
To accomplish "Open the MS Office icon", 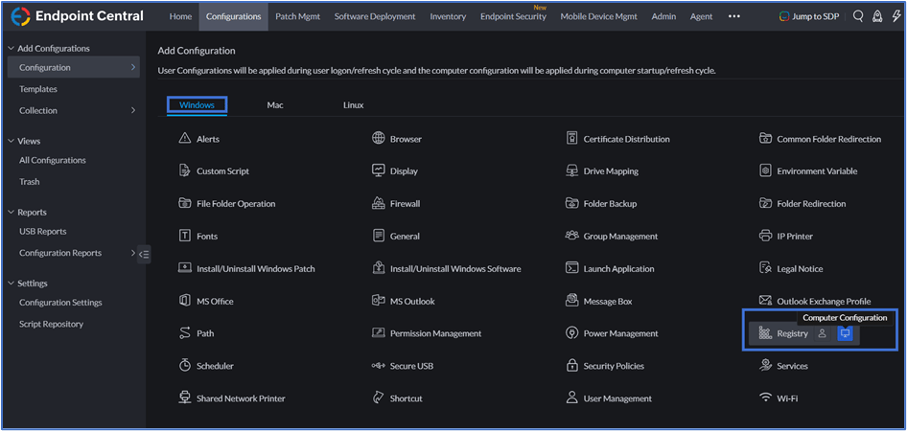I will [184, 301].
